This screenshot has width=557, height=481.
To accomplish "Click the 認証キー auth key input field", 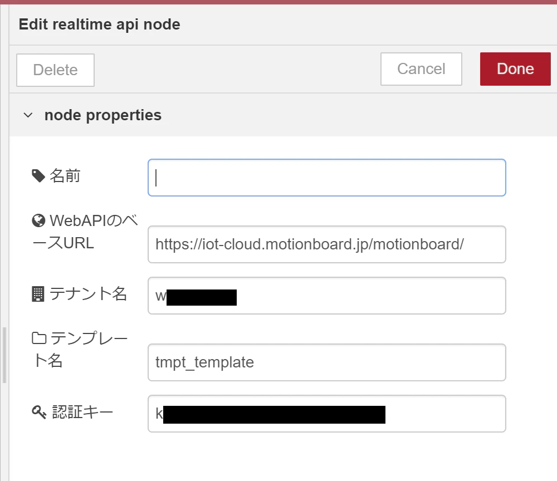I will pyautogui.click(x=327, y=414).
